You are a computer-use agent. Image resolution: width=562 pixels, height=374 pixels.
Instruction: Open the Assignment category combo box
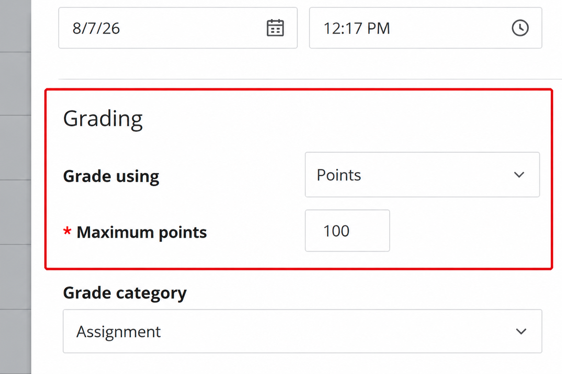(302, 331)
